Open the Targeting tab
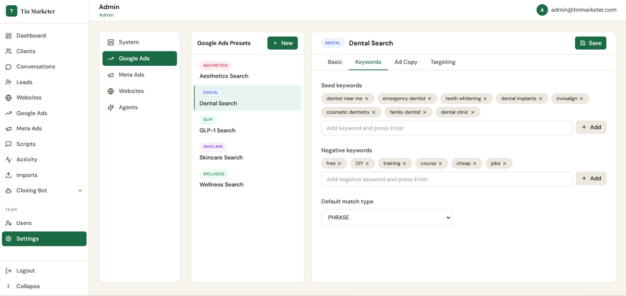Image resolution: width=626 pixels, height=296 pixels. pos(443,62)
